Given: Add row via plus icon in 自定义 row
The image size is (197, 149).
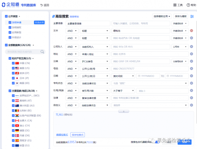Looking at the screenshot, I should [x=191, y=105].
